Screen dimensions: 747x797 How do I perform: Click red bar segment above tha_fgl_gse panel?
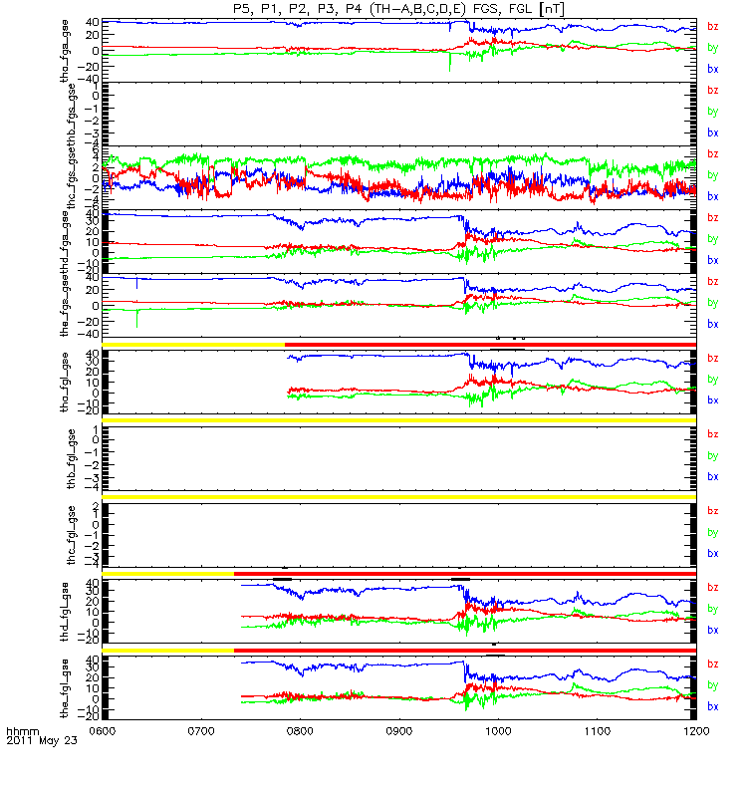[490, 345]
